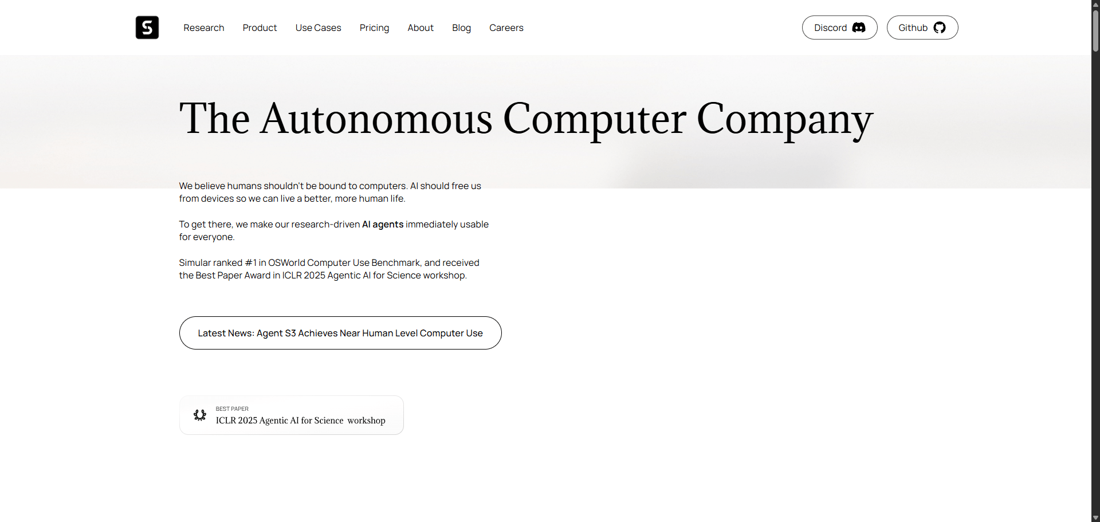
Task: Click the empty scrollbar track below thumb
Action: click(1095, 286)
